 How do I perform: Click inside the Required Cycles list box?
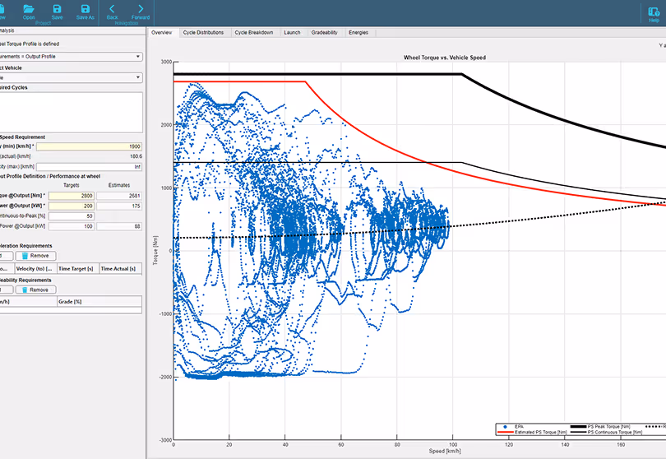pos(71,113)
